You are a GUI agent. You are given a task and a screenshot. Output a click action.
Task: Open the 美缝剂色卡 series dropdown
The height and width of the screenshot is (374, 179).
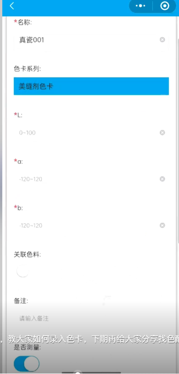pyautogui.click(x=91, y=86)
